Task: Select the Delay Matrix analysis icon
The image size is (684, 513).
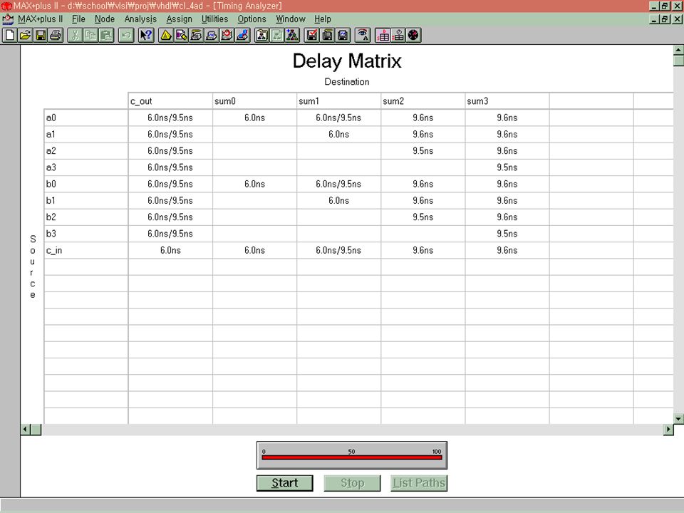Action: (x=383, y=36)
